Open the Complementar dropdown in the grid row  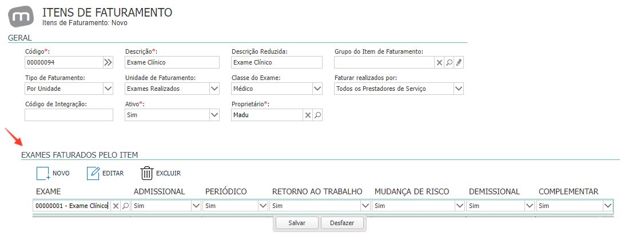pos(608,206)
